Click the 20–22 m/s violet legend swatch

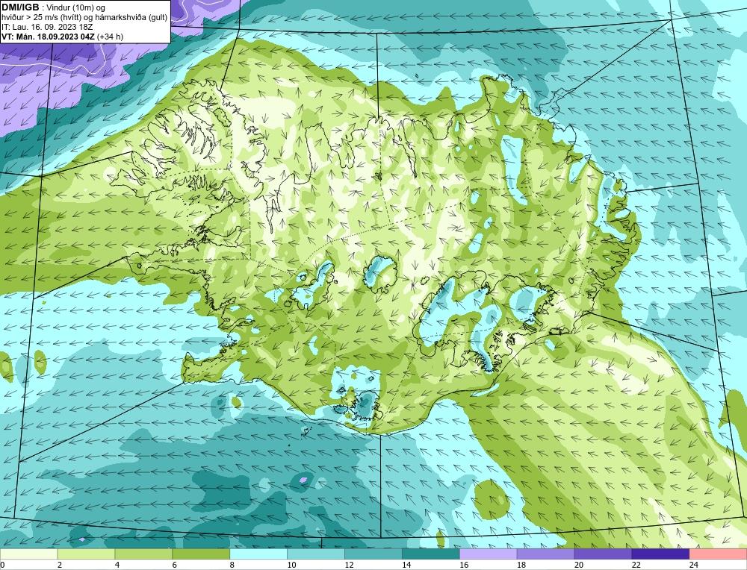coord(603,554)
